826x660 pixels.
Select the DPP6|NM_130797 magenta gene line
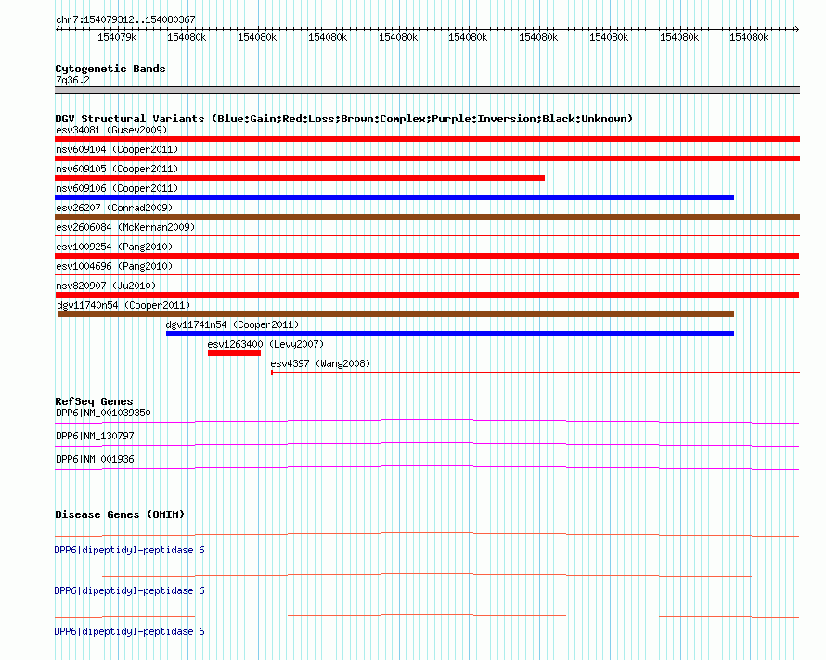[427, 444]
